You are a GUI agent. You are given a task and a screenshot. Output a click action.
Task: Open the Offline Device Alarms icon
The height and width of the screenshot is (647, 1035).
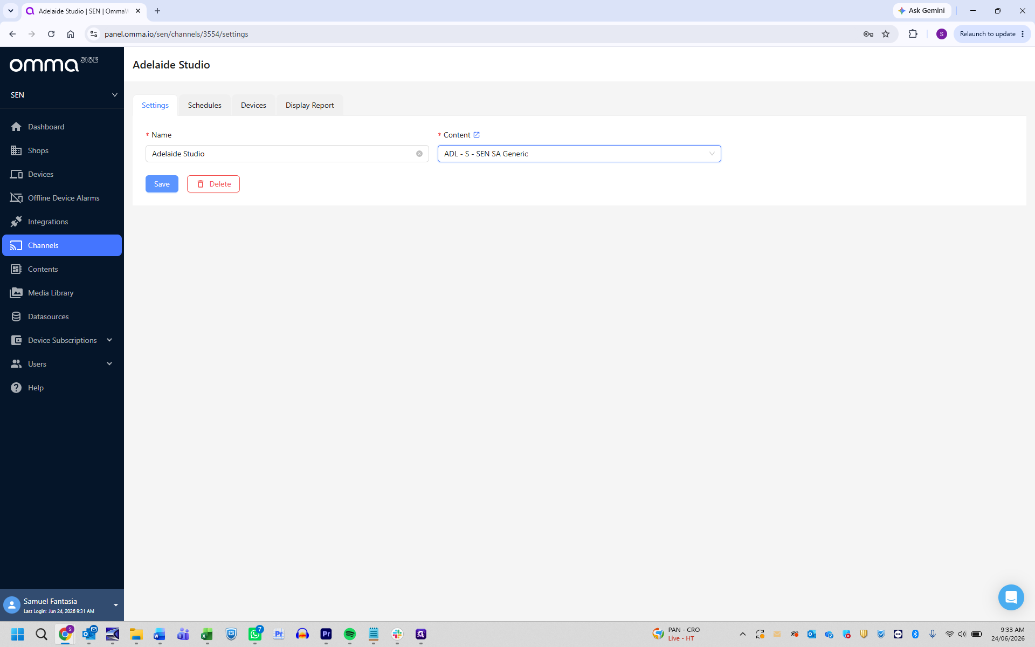(x=16, y=198)
